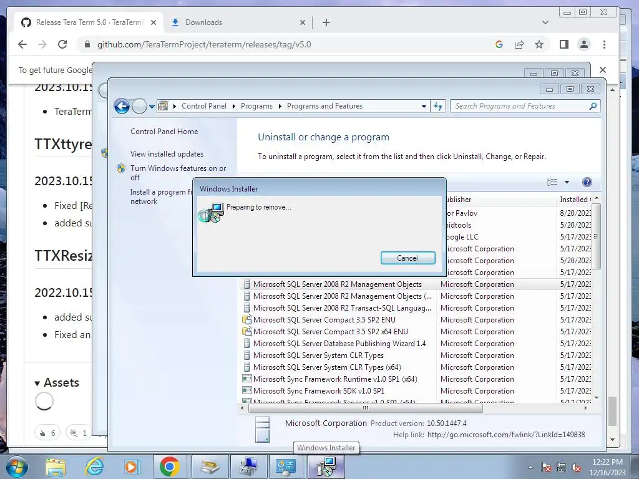Select Microsoft SQL Server Compact 3.5 SP2 ENU
Image resolution: width=639 pixels, height=479 pixels.
(x=324, y=320)
